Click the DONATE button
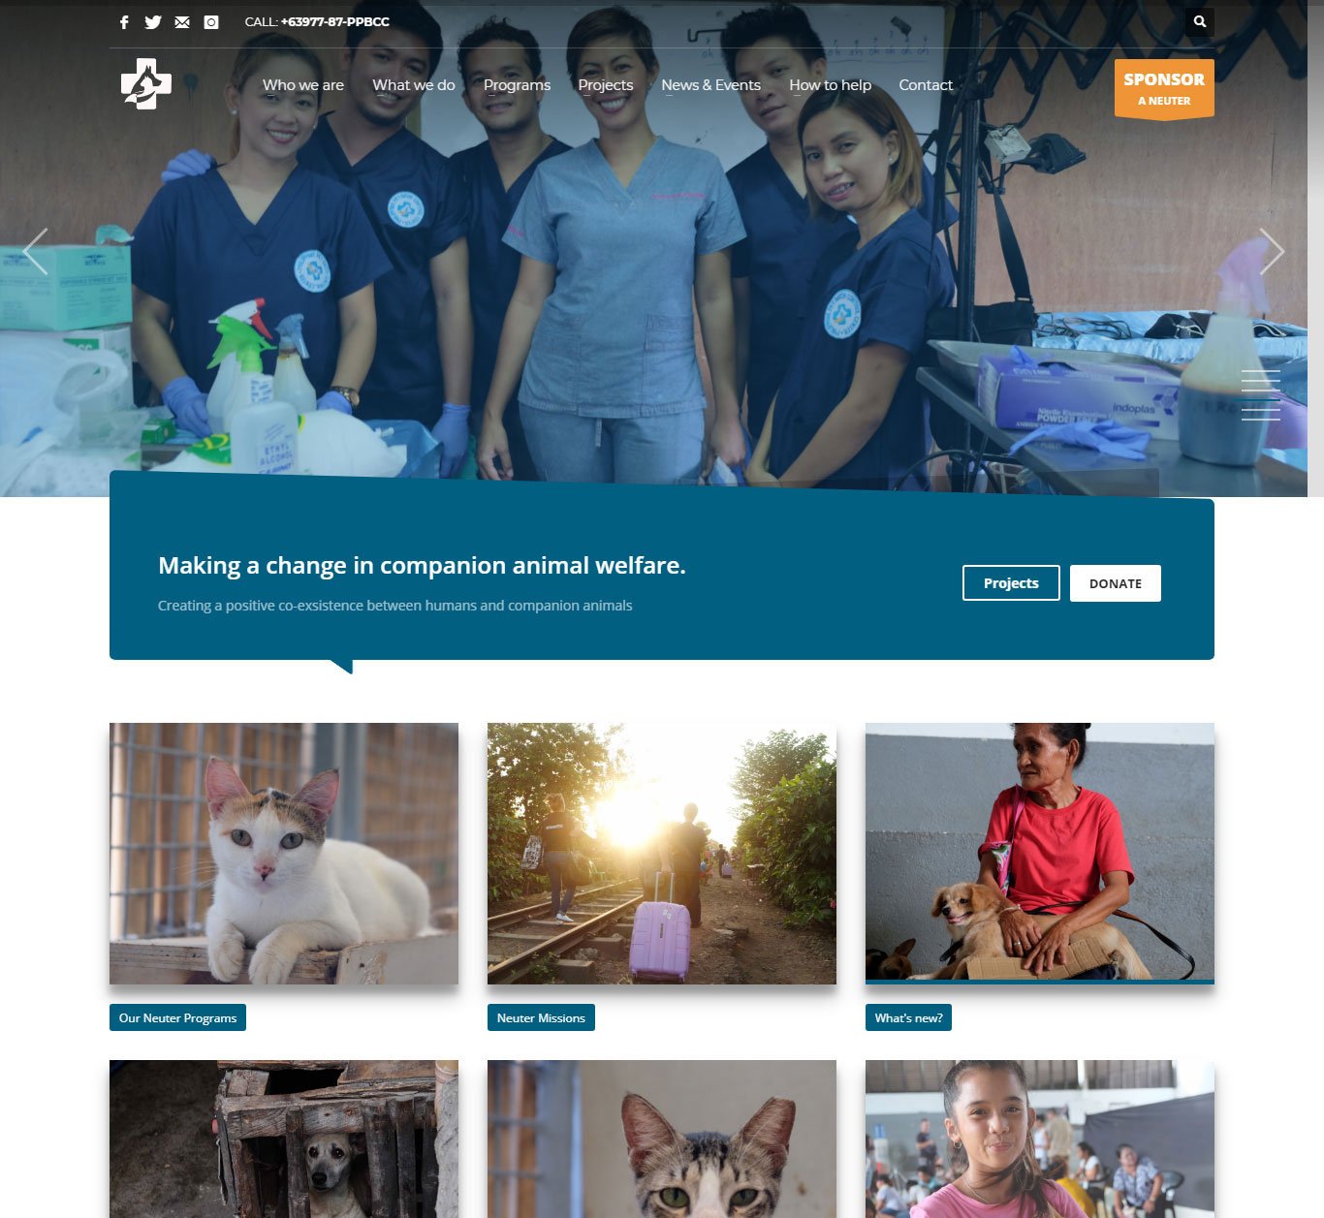This screenshot has height=1218, width=1324. click(1116, 583)
